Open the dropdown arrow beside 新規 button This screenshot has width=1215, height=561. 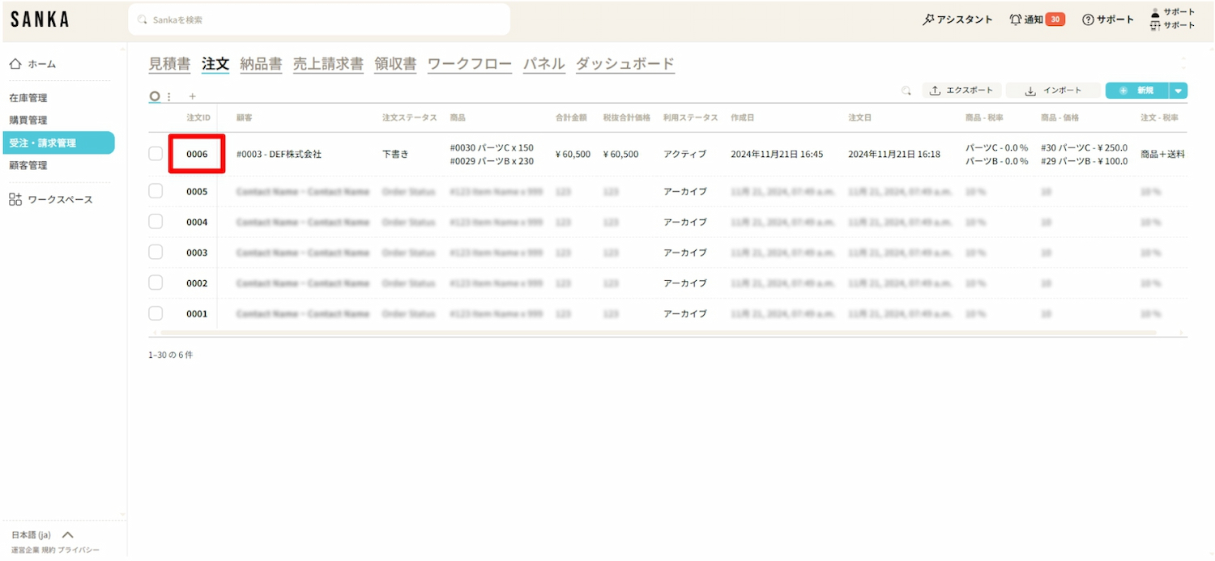point(1179,91)
